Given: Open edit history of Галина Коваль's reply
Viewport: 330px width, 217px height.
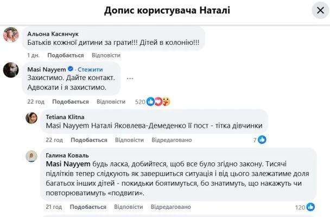Looking at the screenshot, I should coord(172,207).
